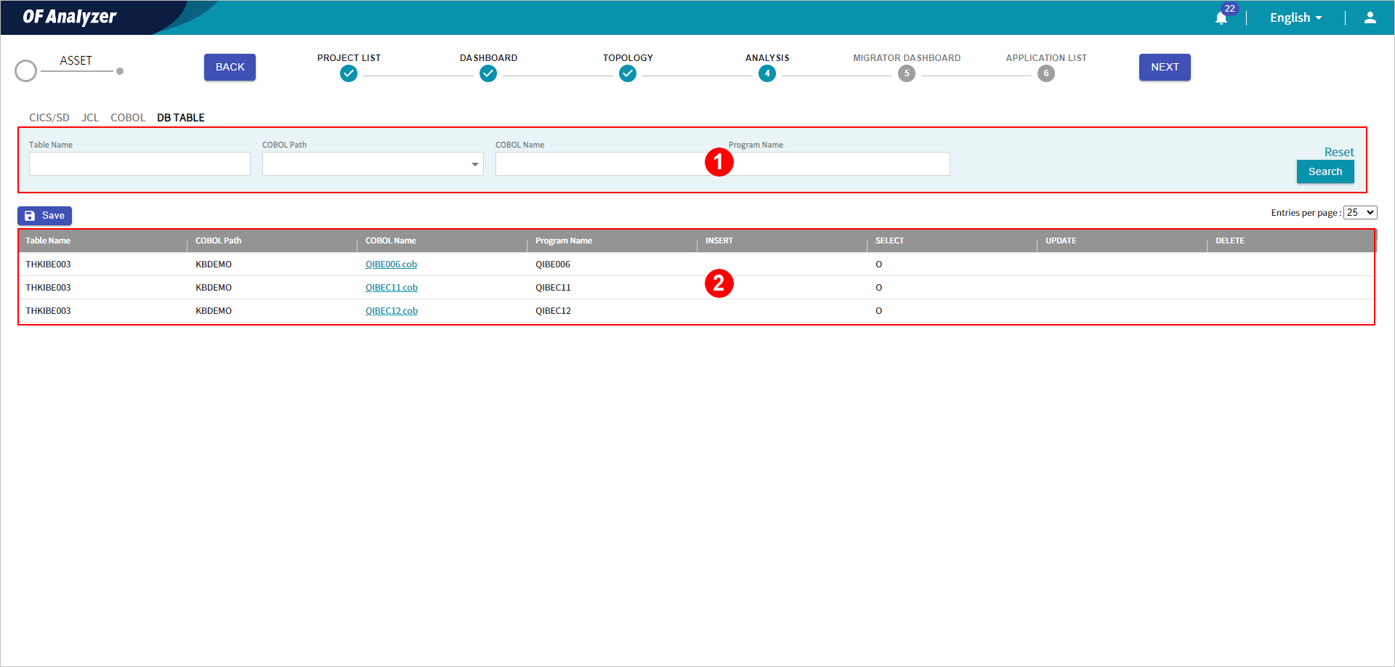Open the Entries per page selector

coord(1360,212)
